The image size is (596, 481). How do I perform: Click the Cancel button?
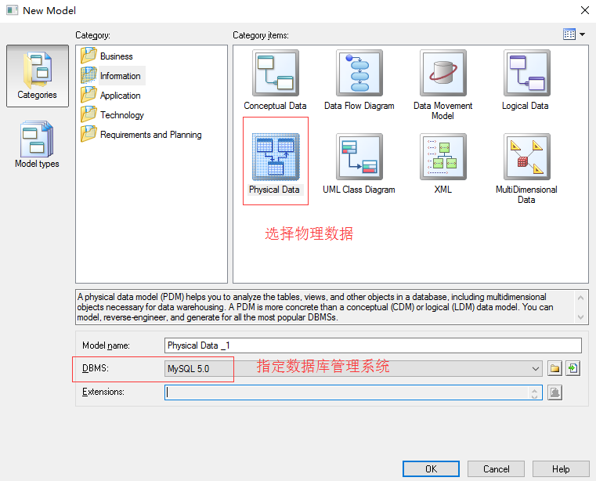coord(496,468)
